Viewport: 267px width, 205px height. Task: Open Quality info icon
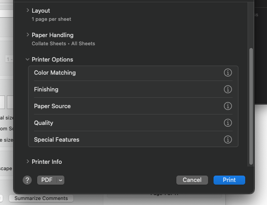tap(228, 123)
